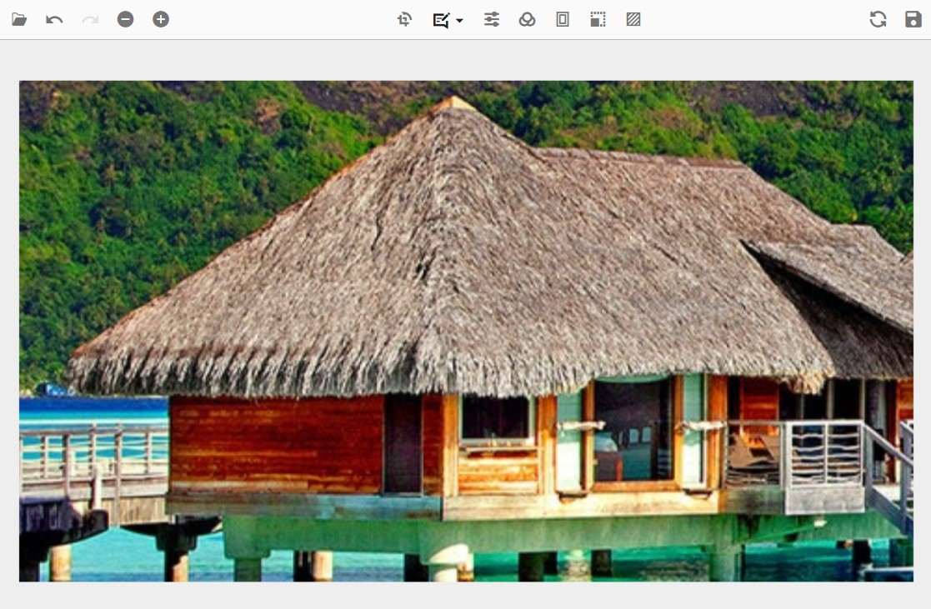This screenshot has height=609, width=931.
Task: Redo the previously undone edit
Action: click(x=90, y=19)
